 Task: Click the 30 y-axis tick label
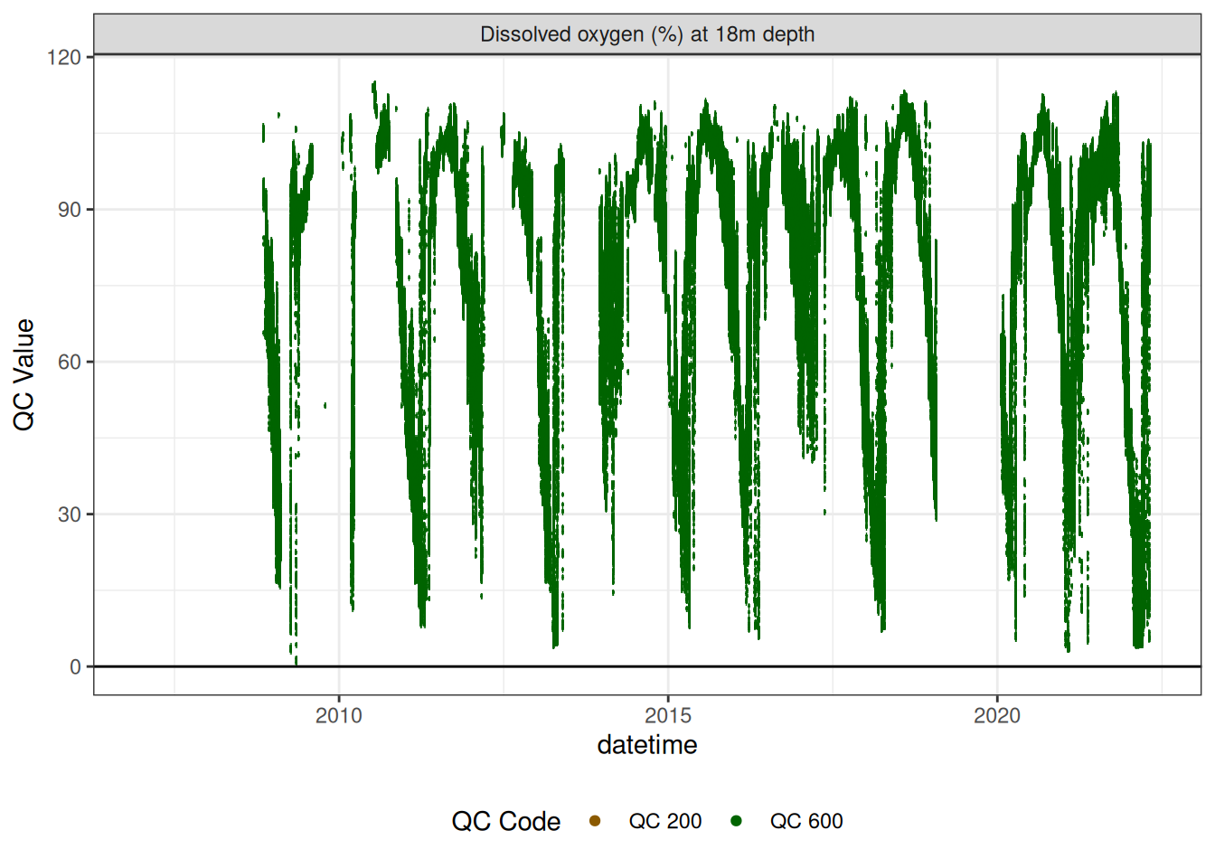[x=70, y=514]
